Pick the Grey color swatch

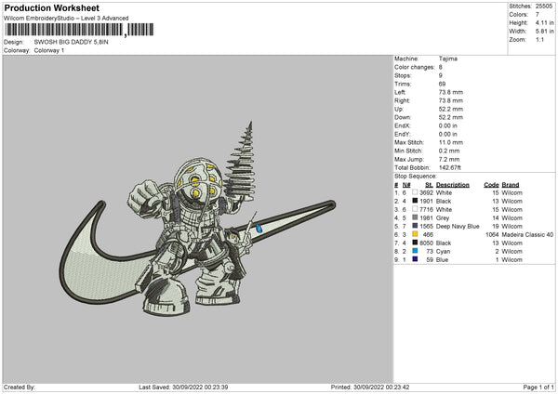click(x=415, y=217)
